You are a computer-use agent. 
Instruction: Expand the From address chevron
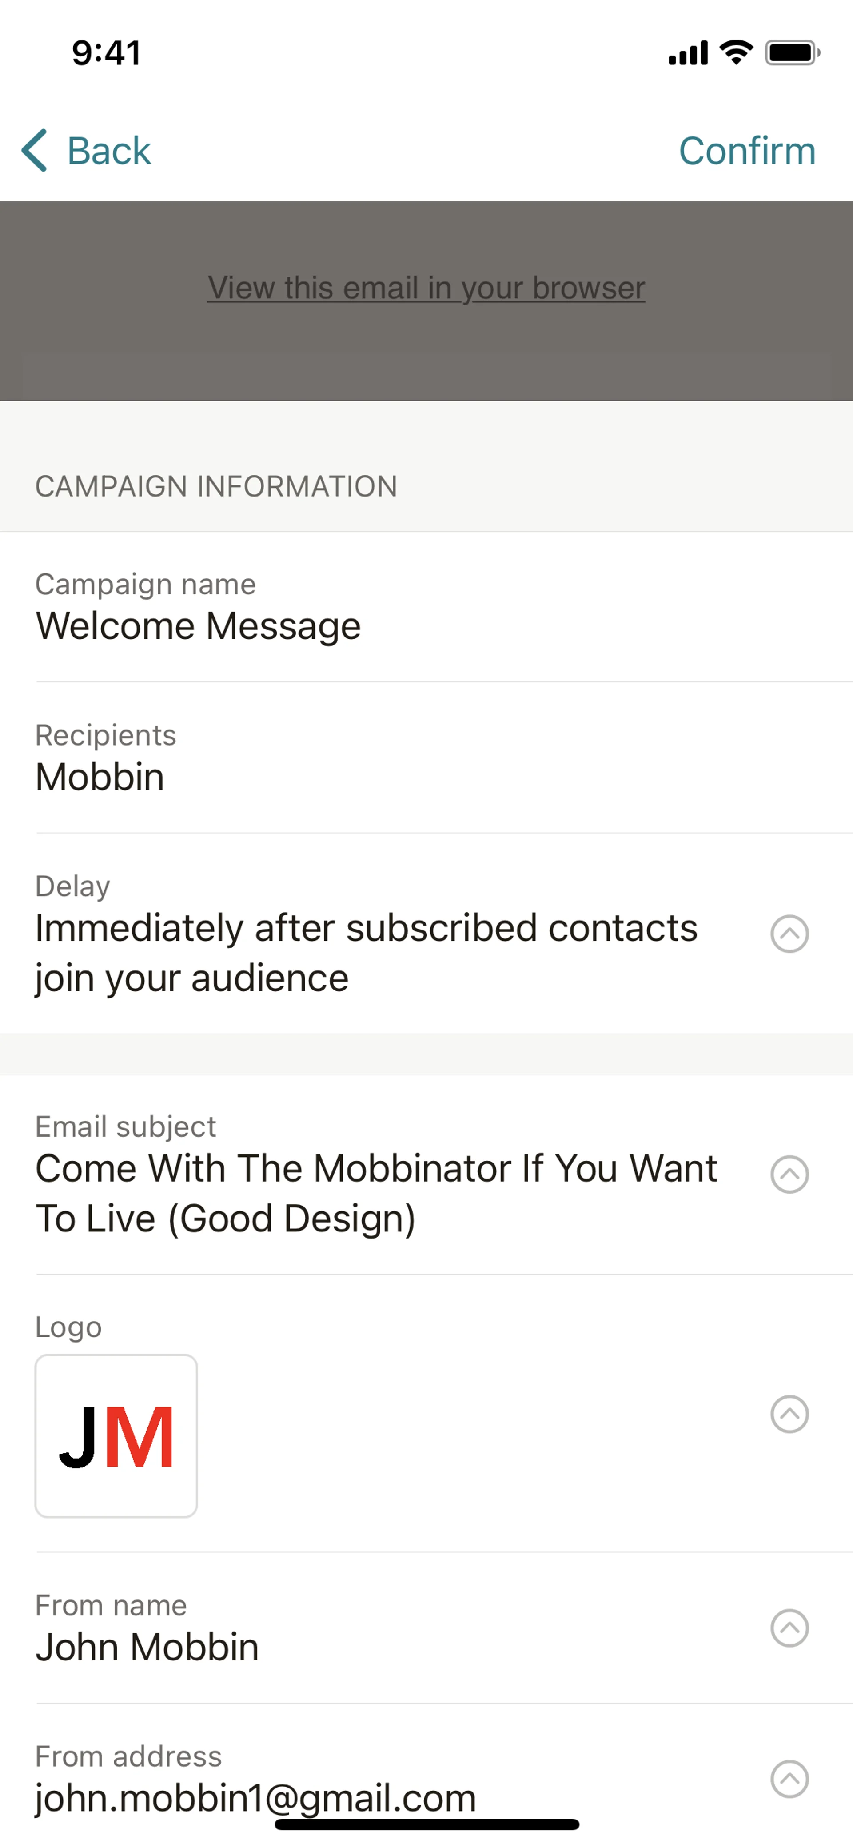[789, 1779]
